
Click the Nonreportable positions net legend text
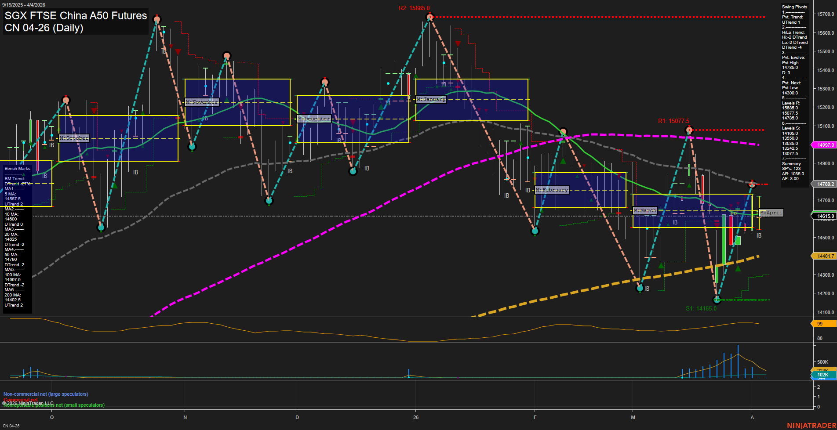pyautogui.click(x=54, y=405)
